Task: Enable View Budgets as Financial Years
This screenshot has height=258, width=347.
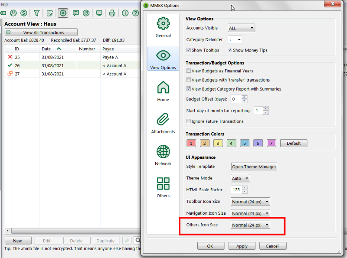Action: (189, 71)
